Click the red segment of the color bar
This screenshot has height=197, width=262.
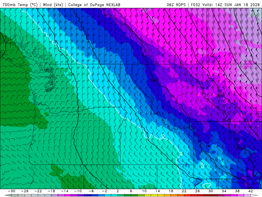tap(187, 195)
